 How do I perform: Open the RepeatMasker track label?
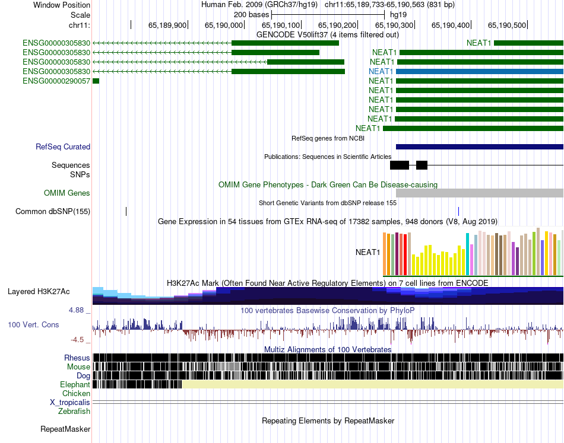point(65,429)
